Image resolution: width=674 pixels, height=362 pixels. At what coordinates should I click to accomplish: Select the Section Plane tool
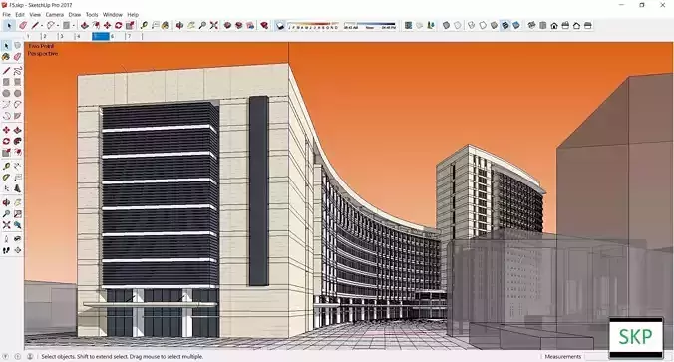pyautogui.click(x=17, y=250)
